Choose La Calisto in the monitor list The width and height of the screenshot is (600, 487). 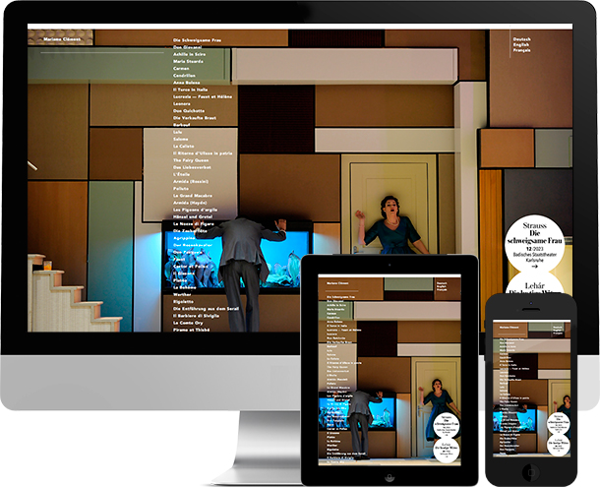[183, 147]
